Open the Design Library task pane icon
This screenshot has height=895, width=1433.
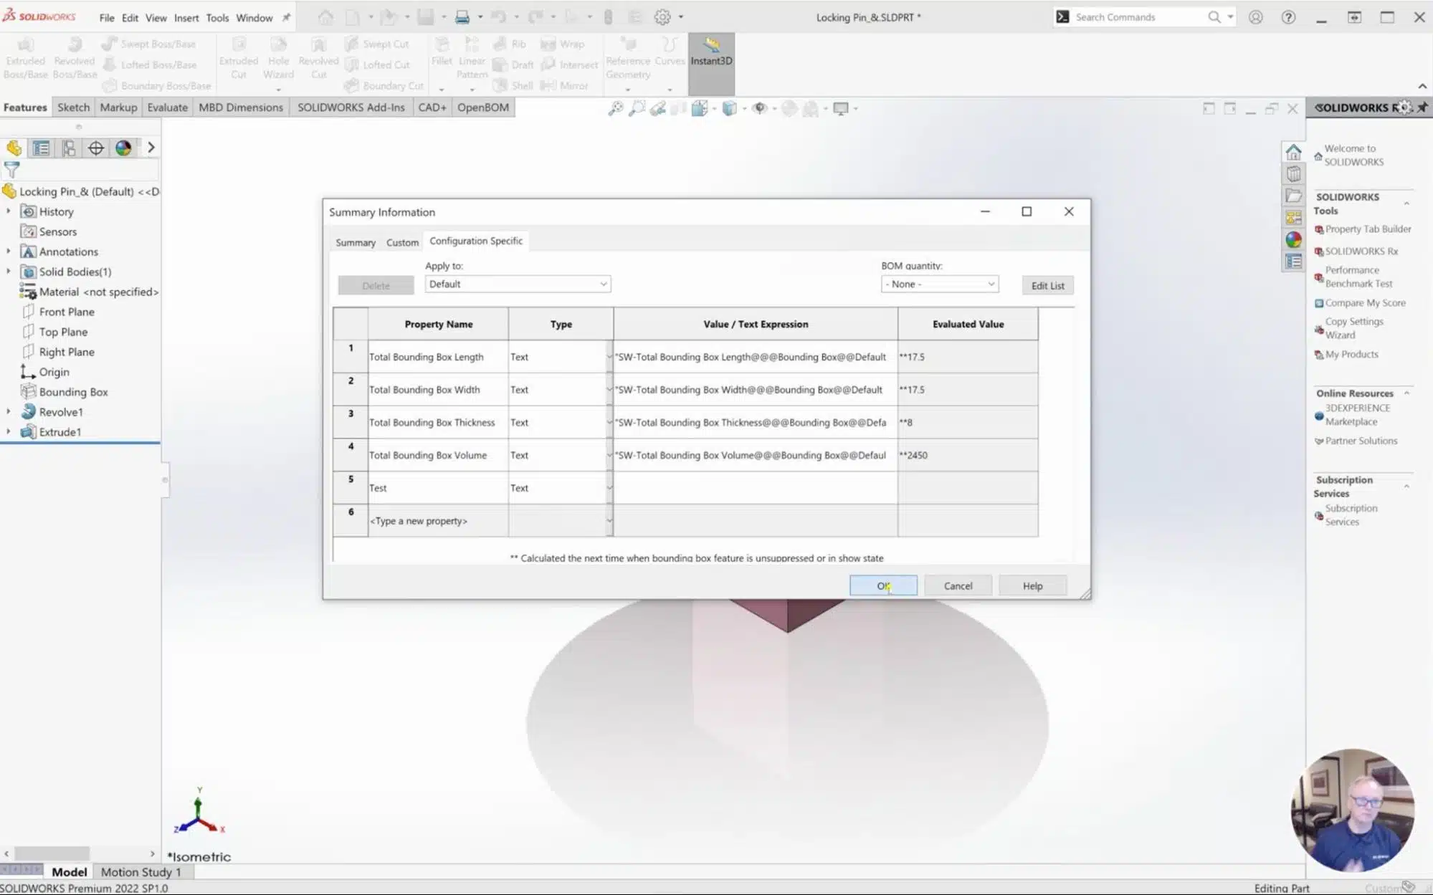coord(1293,173)
